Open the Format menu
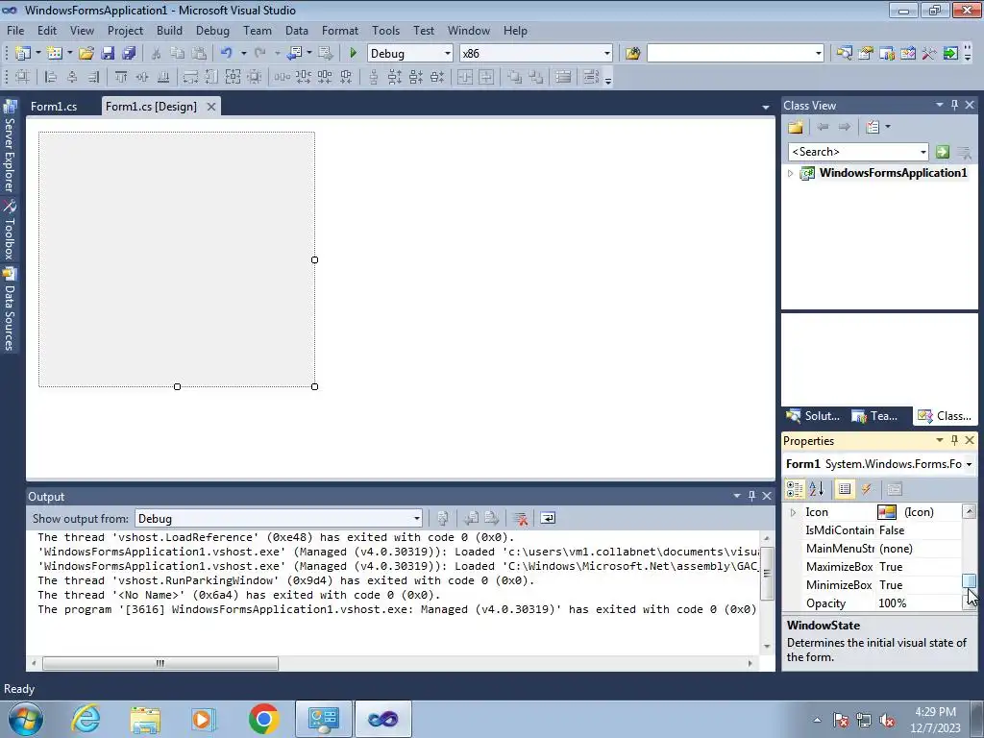 pyautogui.click(x=340, y=31)
